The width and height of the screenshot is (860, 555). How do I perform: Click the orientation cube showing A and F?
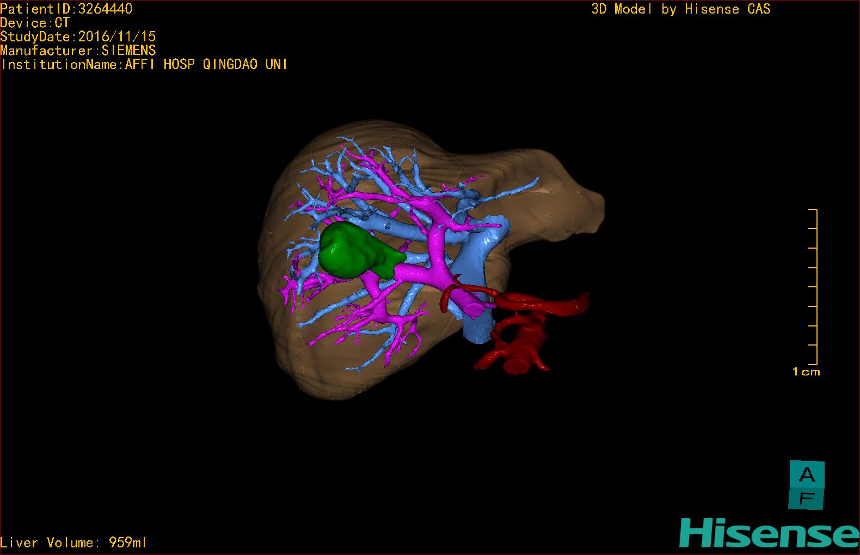[807, 485]
